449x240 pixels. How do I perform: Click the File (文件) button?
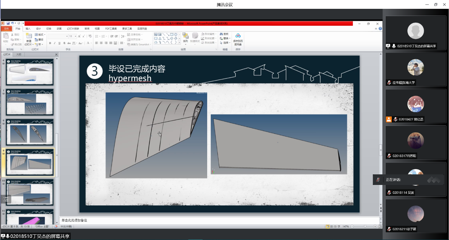(x=6, y=29)
